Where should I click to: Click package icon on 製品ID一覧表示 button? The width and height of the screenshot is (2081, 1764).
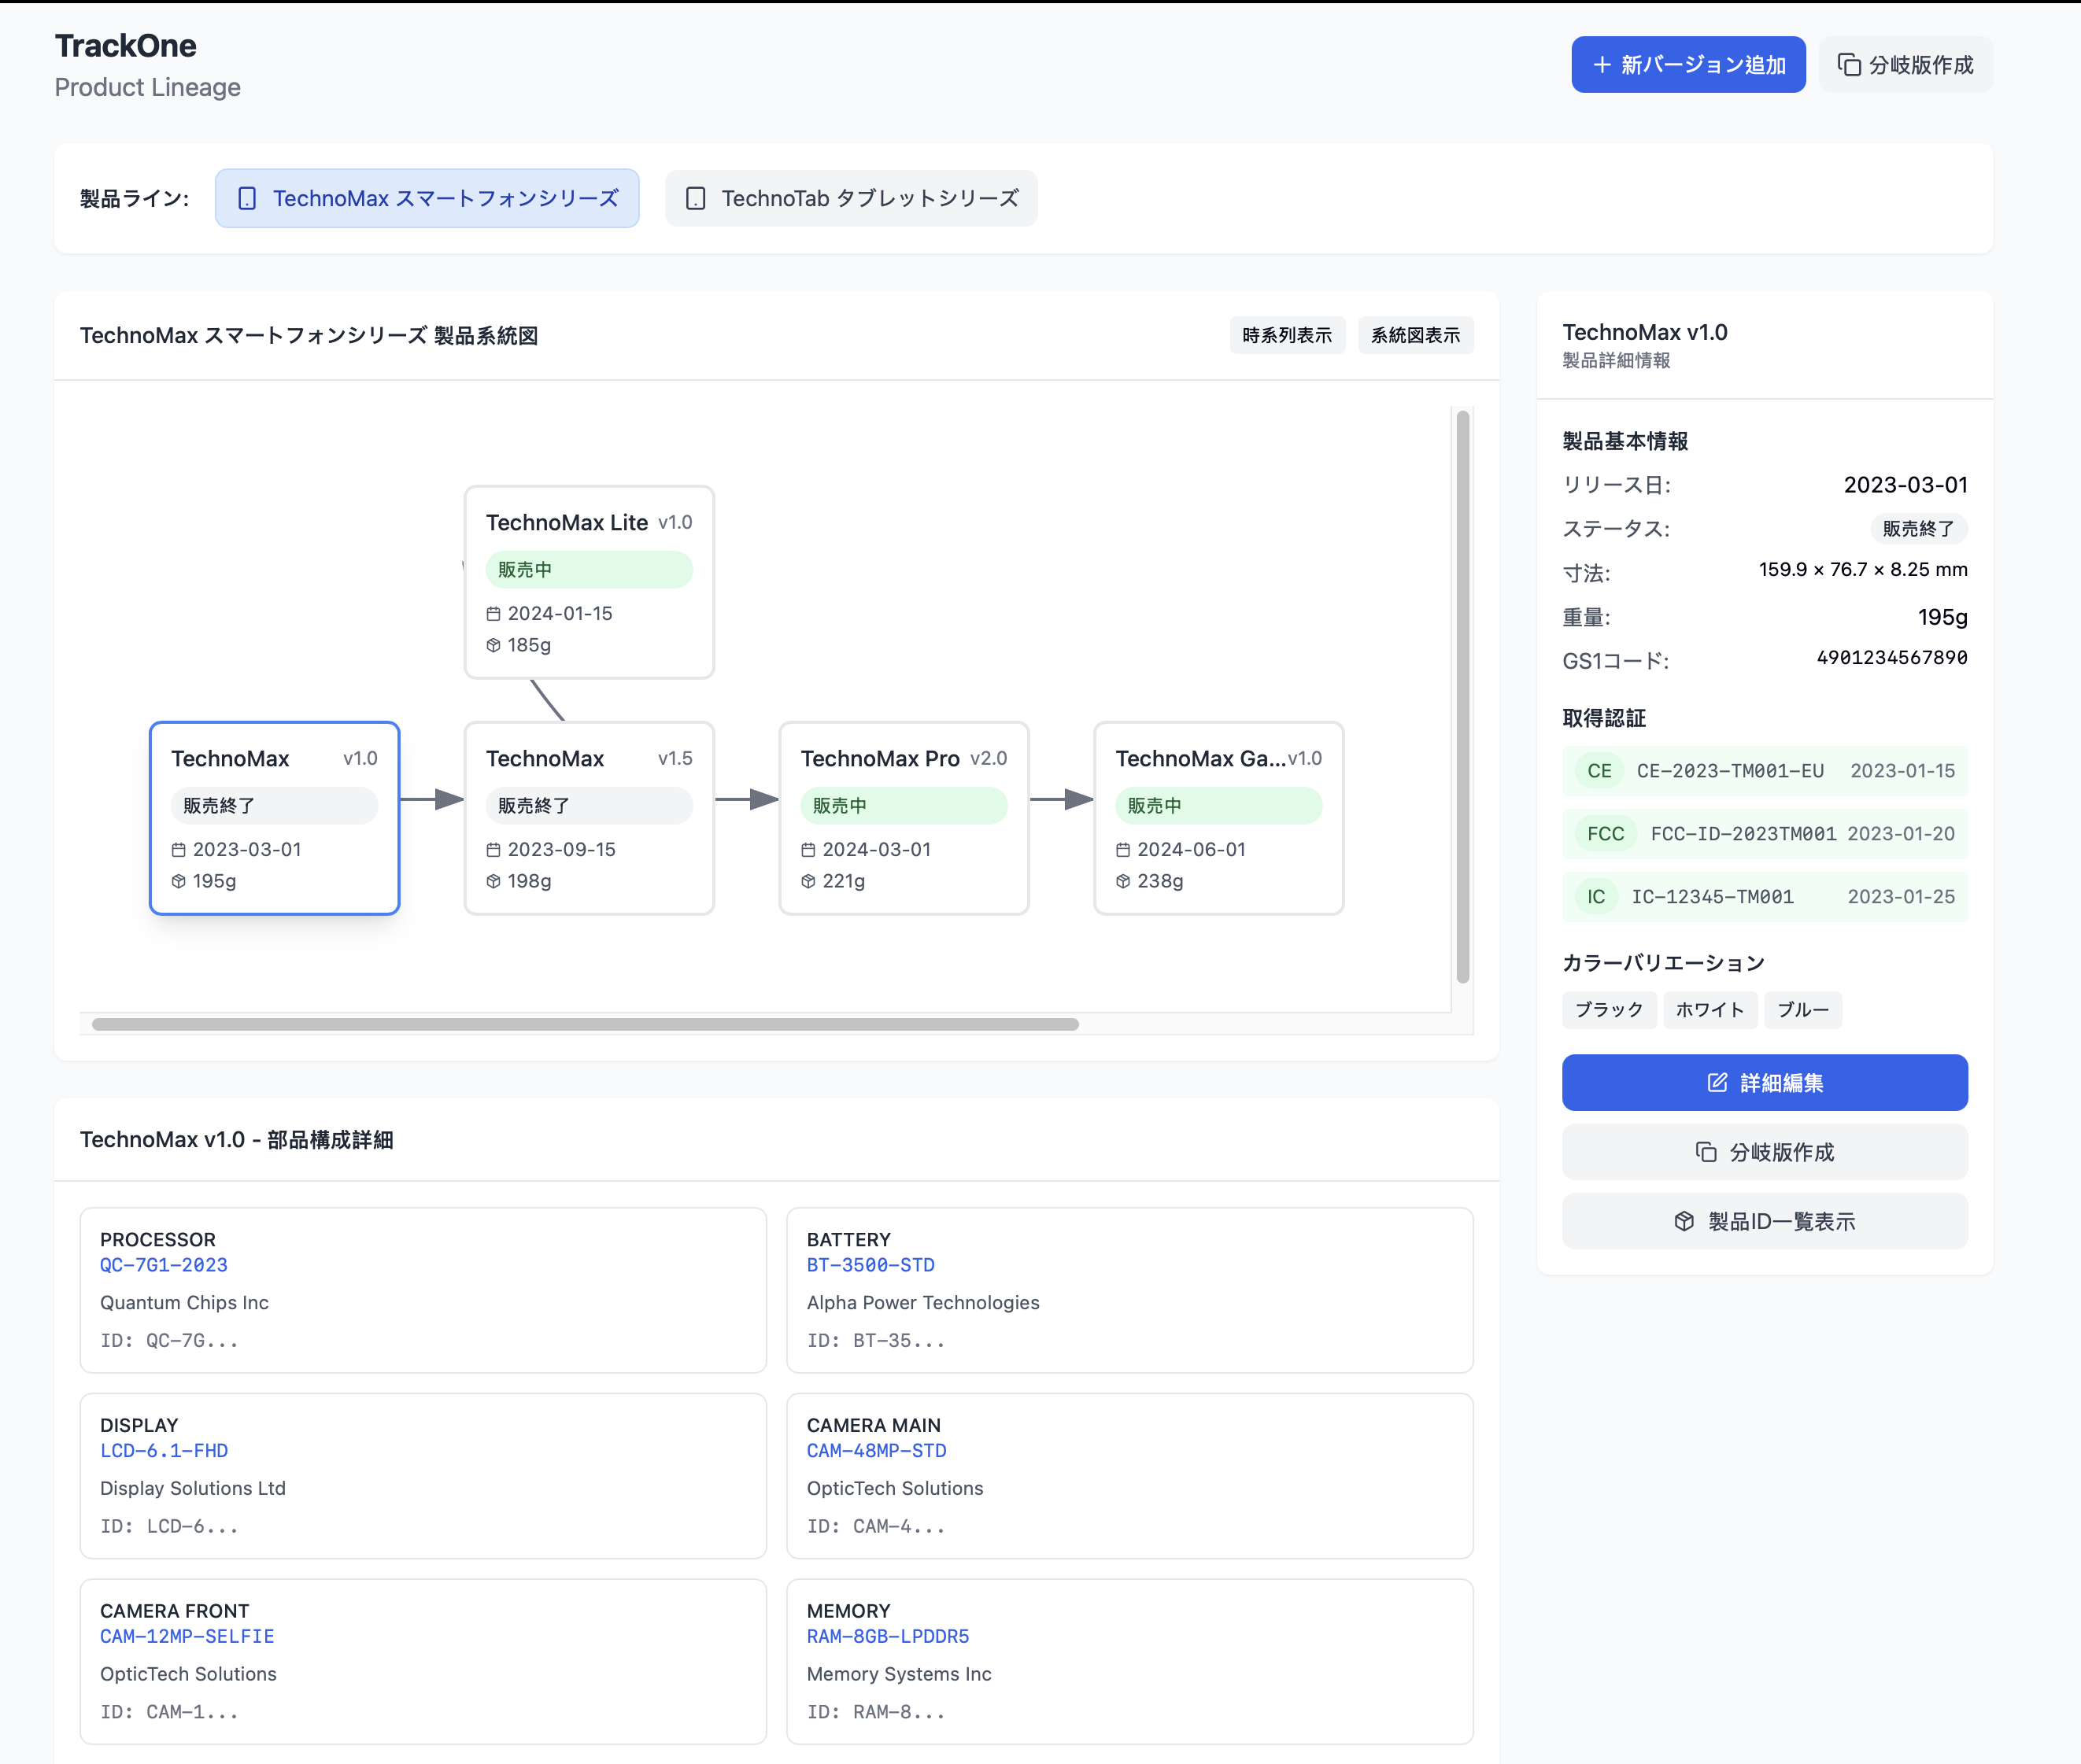click(x=1684, y=1221)
